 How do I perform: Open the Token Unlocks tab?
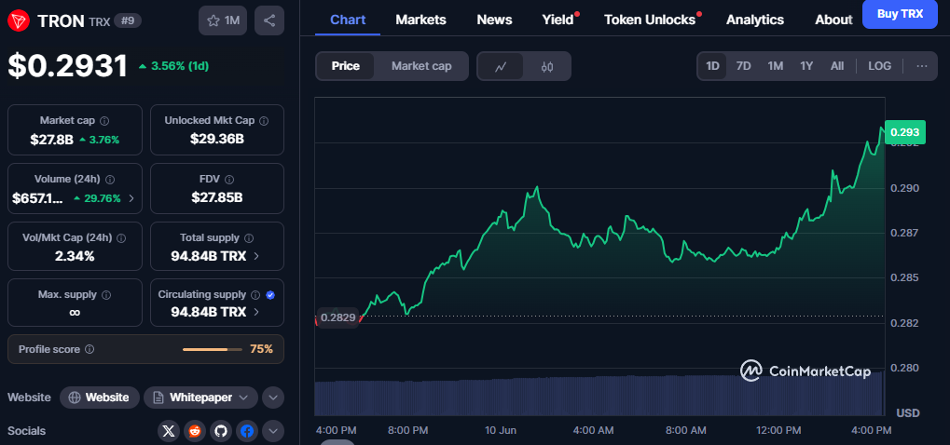[650, 20]
